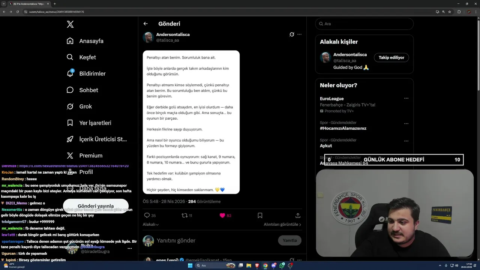Open Andersontalisca in Alakalı kişiler

[350, 55]
